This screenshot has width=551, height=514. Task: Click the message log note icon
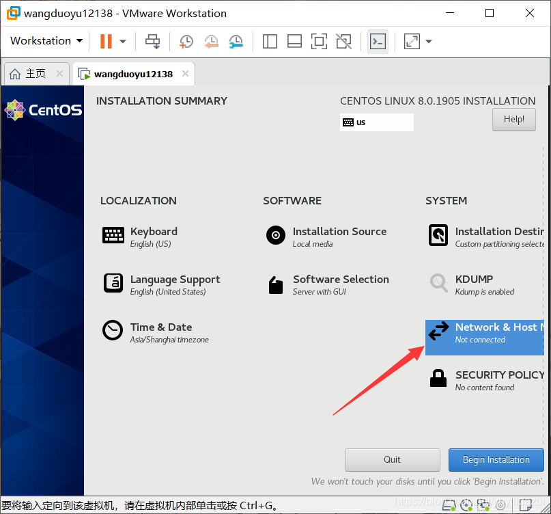pyautogui.click(x=526, y=505)
